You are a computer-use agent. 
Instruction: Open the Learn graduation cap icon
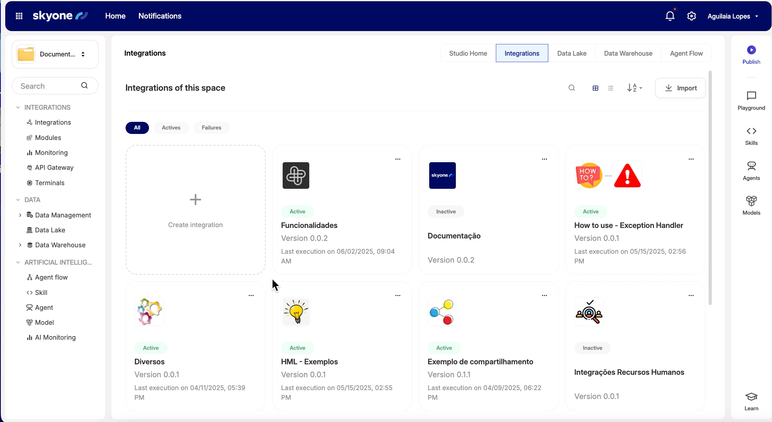pos(751,397)
